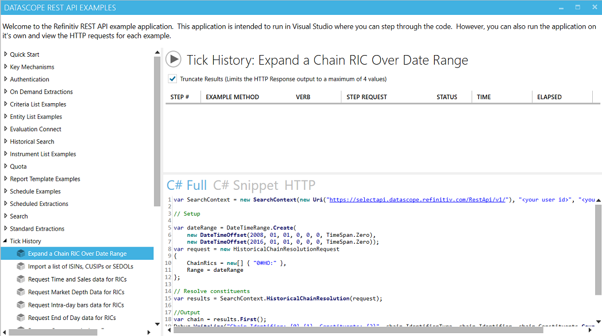Select Request End of Day data for RICs

click(x=72, y=318)
